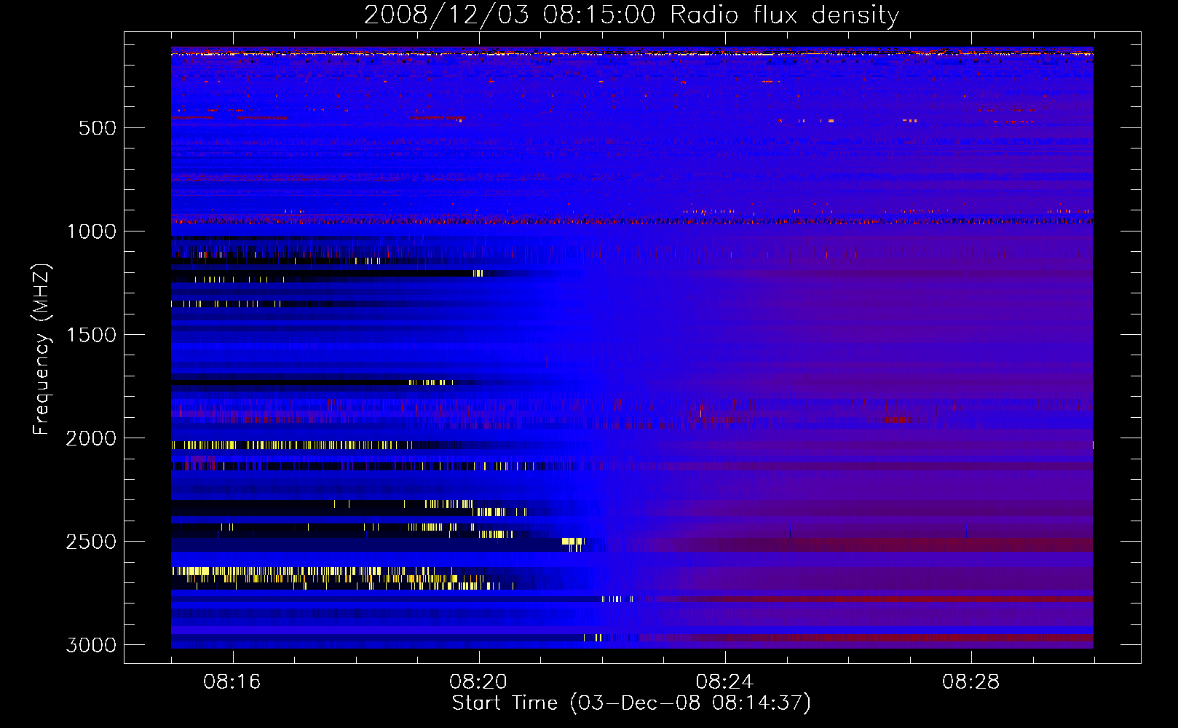The image size is (1178, 728).
Task: Select the 1500 frequency tick label
Action: click(x=91, y=335)
